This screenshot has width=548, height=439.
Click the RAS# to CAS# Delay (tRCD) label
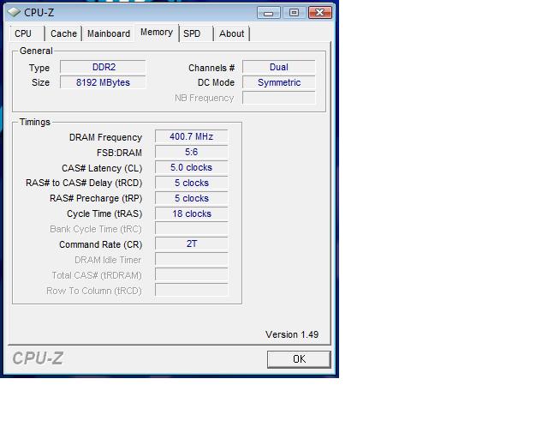click(84, 183)
